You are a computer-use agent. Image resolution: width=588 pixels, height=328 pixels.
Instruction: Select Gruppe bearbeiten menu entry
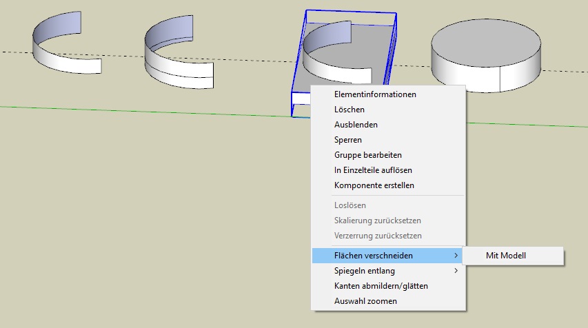point(367,155)
